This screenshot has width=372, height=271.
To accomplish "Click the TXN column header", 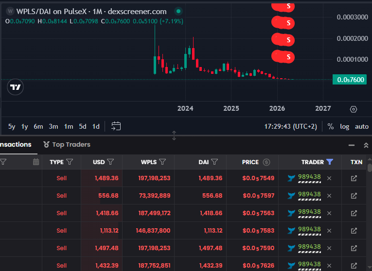I will pos(356,162).
